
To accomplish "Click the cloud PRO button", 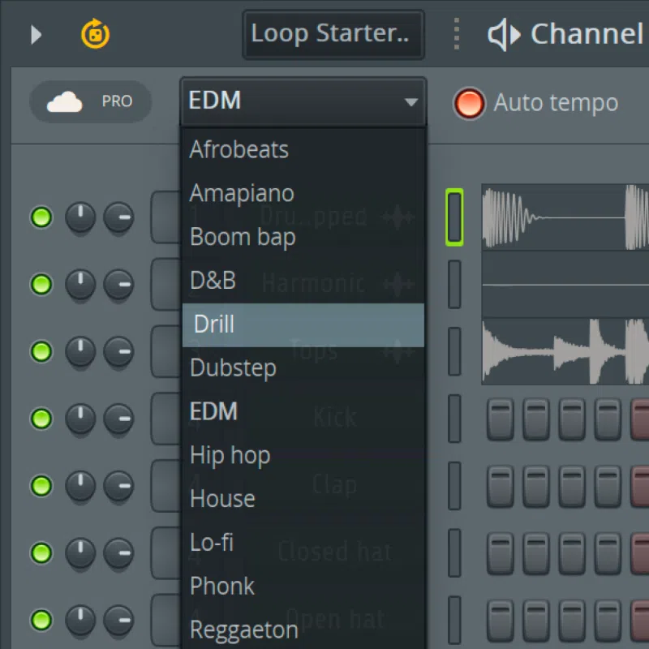I will [x=91, y=102].
